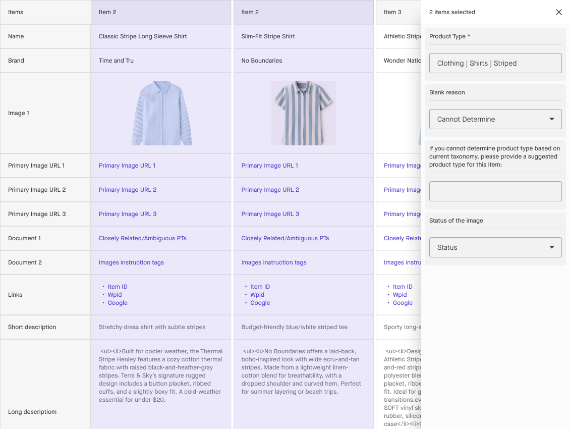The height and width of the screenshot is (429, 570).
Task: Click the Wonder Nation brand cell
Action: click(x=398, y=61)
